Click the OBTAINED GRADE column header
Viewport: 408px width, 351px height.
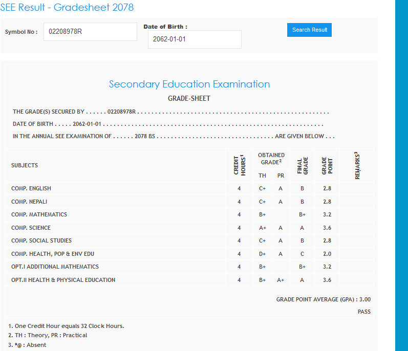(271, 158)
